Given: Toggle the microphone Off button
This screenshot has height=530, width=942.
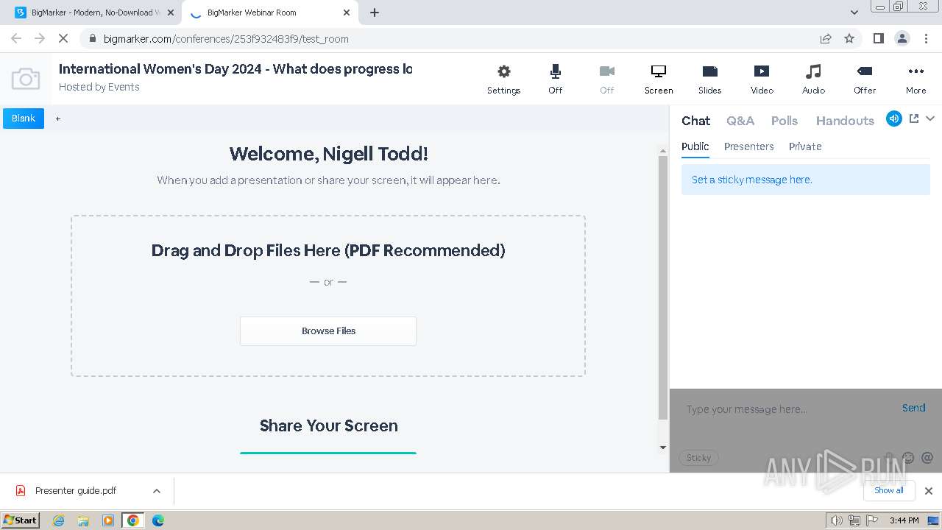Looking at the screenshot, I should (x=555, y=79).
